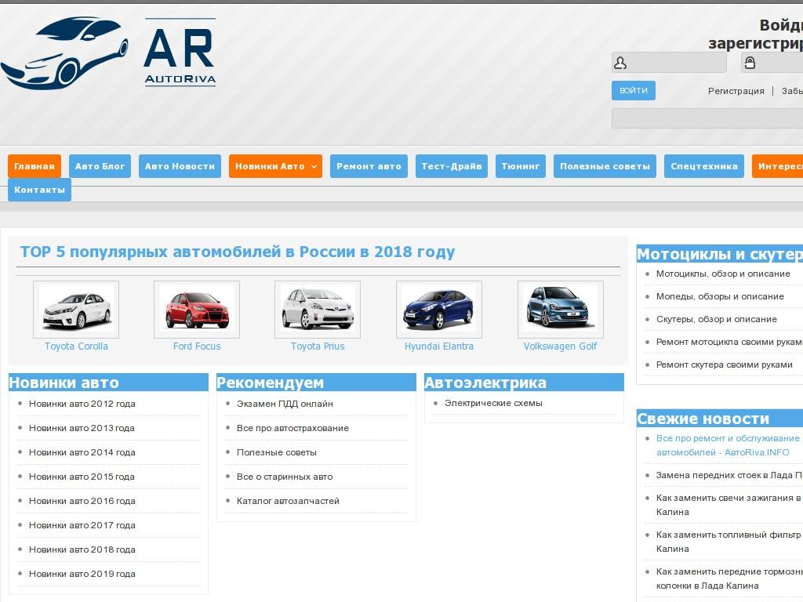Open Все о старинных авто link
The height and width of the screenshot is (602, 803).
285,477
